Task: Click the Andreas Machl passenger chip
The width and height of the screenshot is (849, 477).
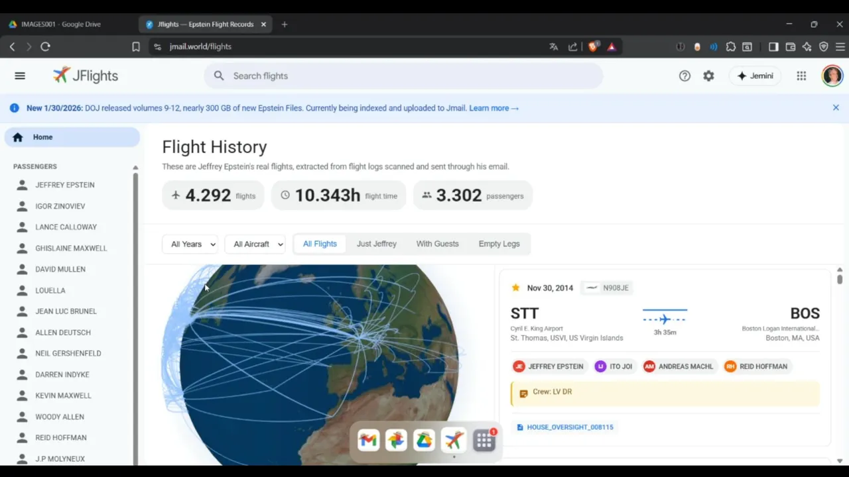Action: coord(679,366)
